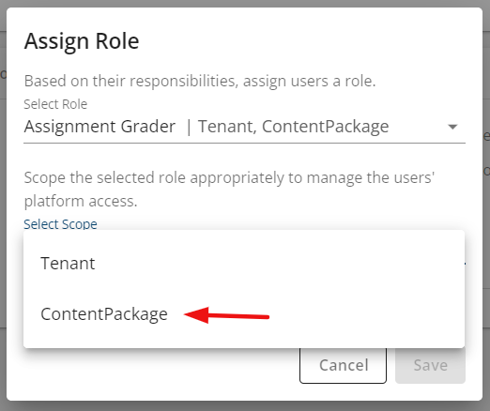Screen dimensions: 490x411
Task: Open the Assignment Grader role combo box
Action: (x=244, y=127)
